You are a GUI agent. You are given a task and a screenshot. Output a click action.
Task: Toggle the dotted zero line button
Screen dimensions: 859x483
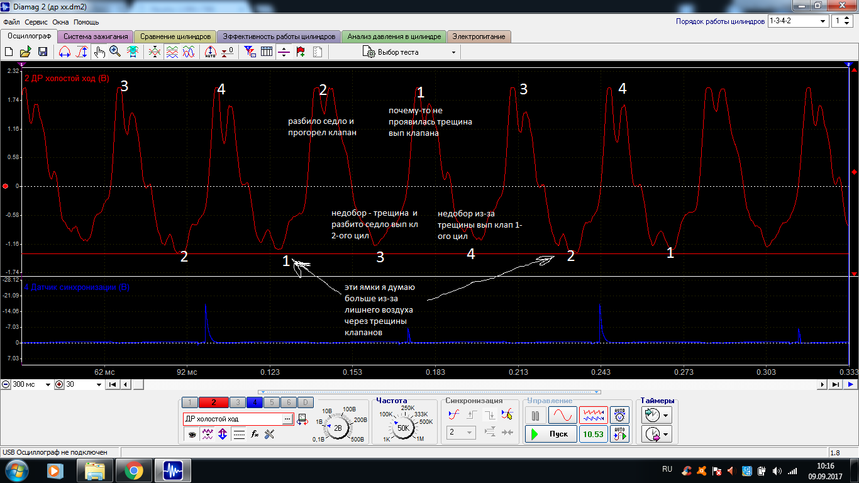[x=239, y=434]
